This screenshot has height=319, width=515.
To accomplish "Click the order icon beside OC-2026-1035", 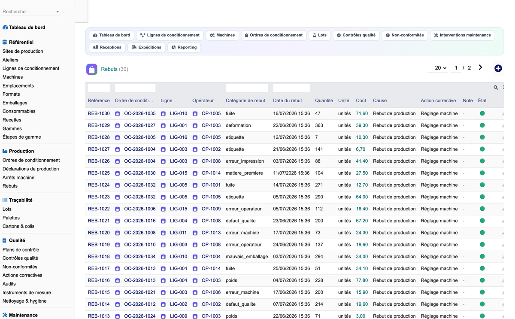I will (118, 114).
